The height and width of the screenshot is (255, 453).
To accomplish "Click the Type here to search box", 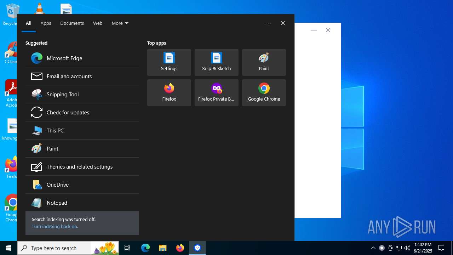I will click(53, 248).
